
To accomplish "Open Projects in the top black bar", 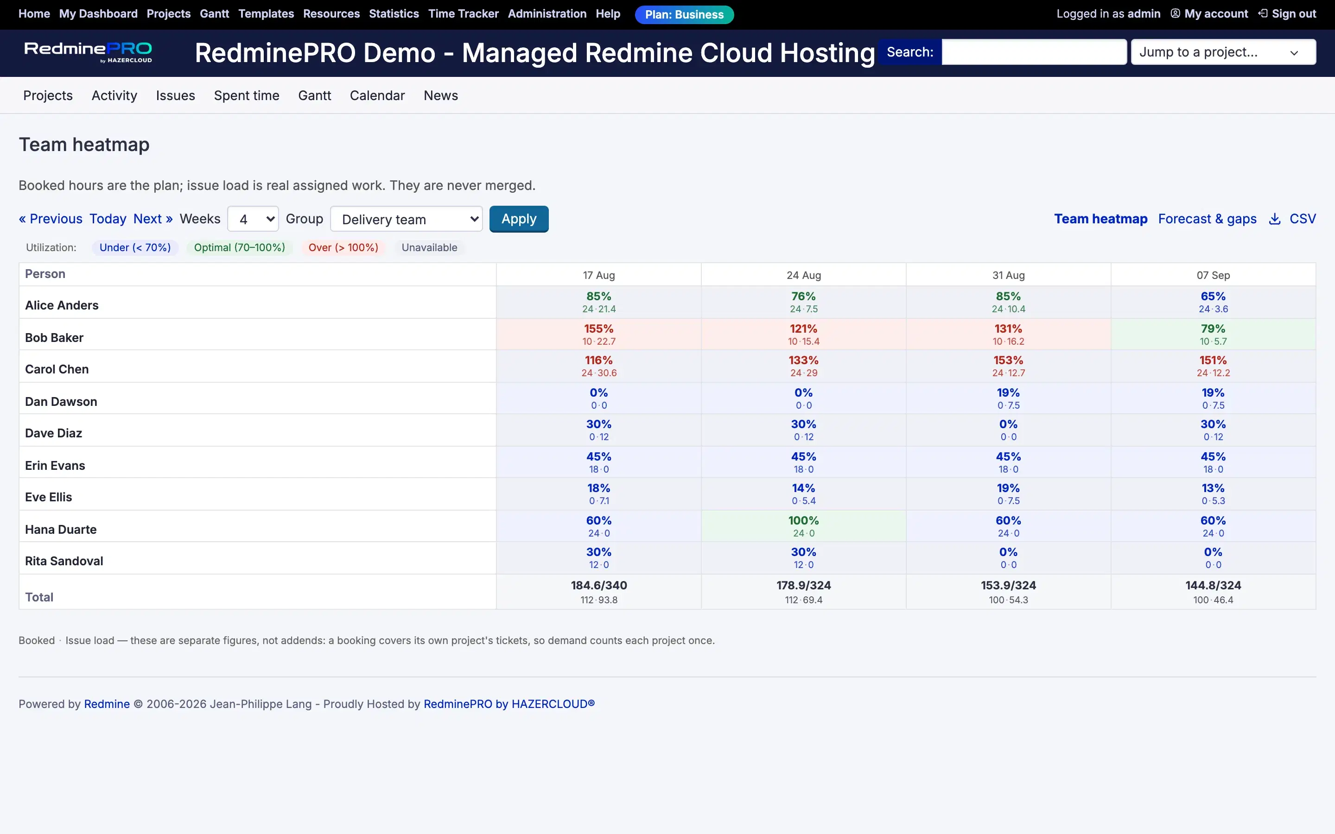I will click(169, 14).
